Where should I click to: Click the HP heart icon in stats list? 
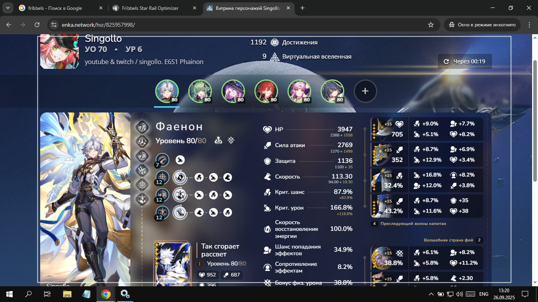tap(267, 129)
